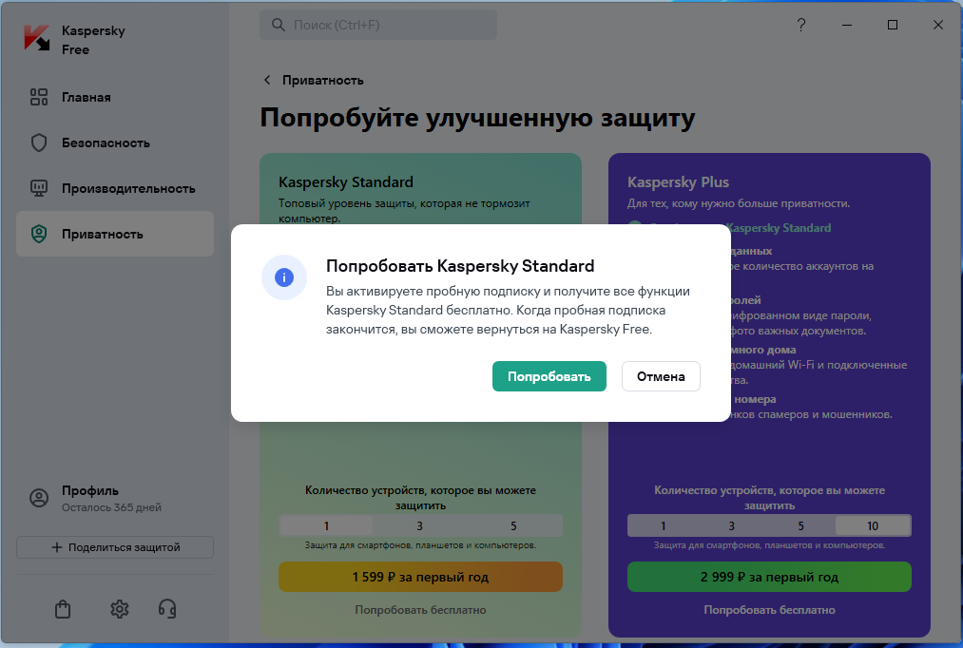Select 5 devices for Kaspersky Standard
Viewport: 963px width, 648px height.
[513, 525]
